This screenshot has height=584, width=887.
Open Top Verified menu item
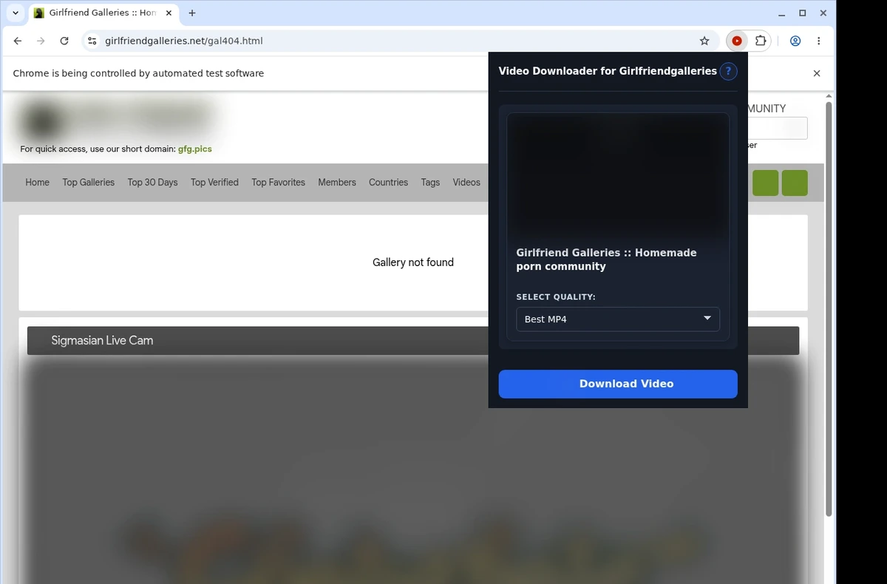[214, 183]
